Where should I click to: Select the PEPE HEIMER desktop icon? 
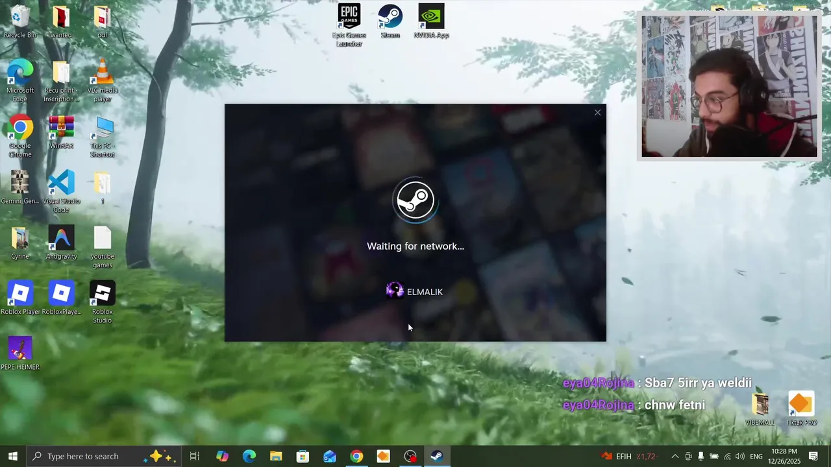click(x=20, y=353)
